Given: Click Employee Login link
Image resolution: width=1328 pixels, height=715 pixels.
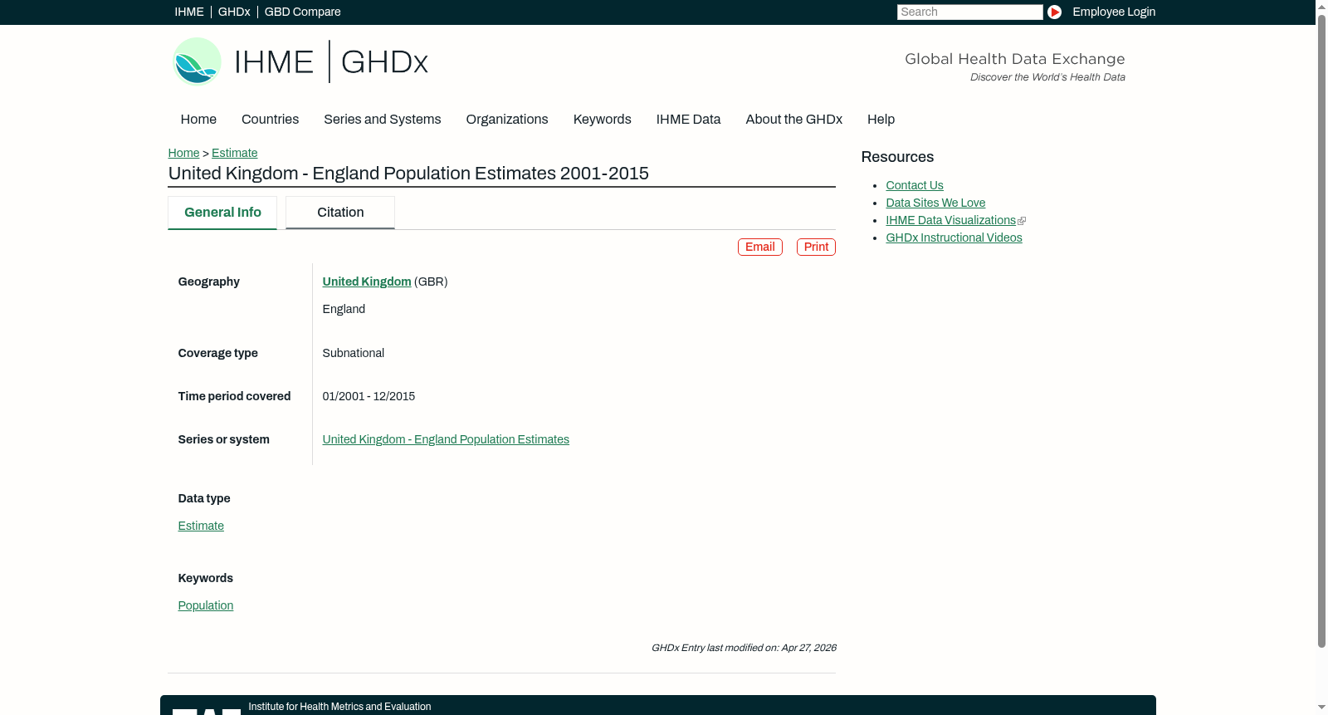Looking at the screenshot, I should pyautogui.click(x=1114, y=12).
